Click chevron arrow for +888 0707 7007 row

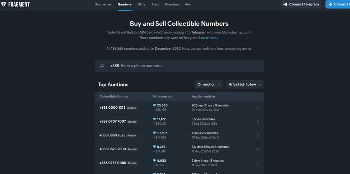pyautogui.click(x=257, y=122)
